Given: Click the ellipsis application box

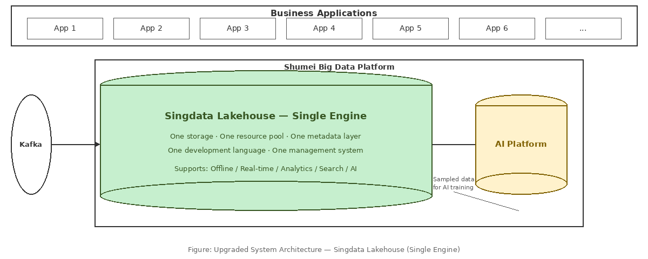Looking at the screenshot, I should [583, 29].
